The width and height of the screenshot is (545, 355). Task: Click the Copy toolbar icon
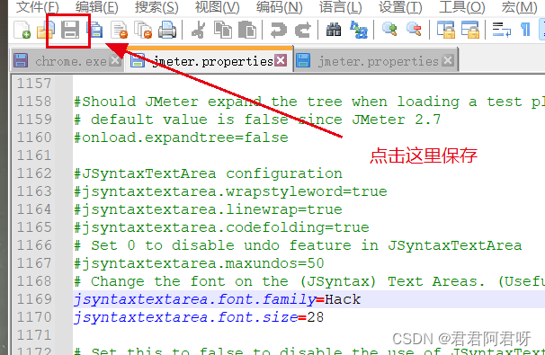(223, 30)
